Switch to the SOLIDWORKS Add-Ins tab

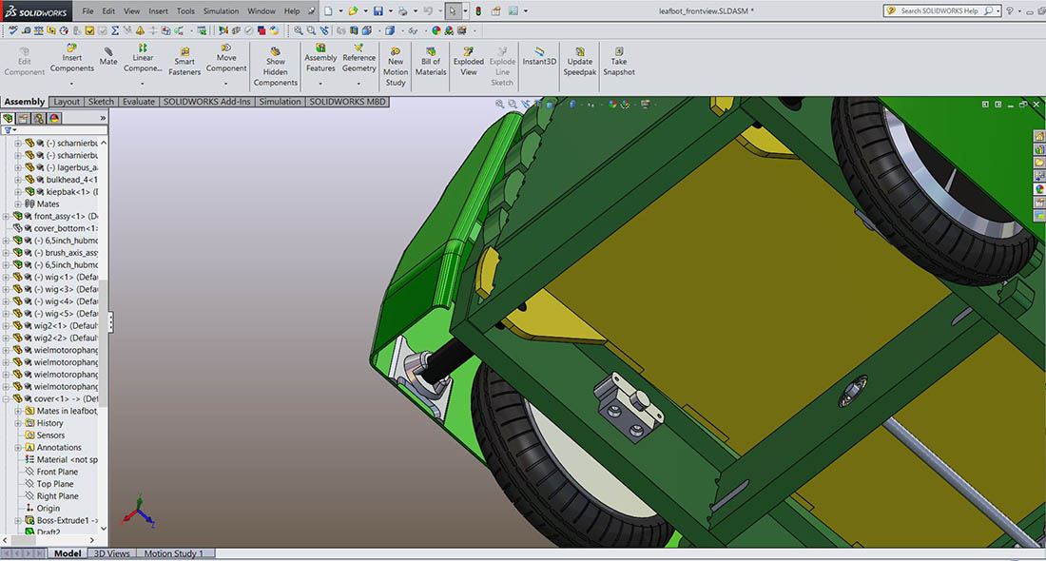coord(206,102)
